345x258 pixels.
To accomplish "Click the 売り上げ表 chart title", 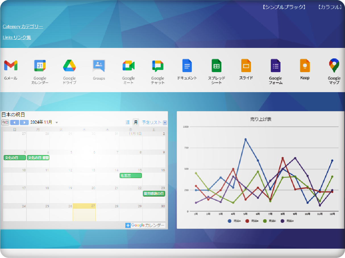I will tap(261, 119).
